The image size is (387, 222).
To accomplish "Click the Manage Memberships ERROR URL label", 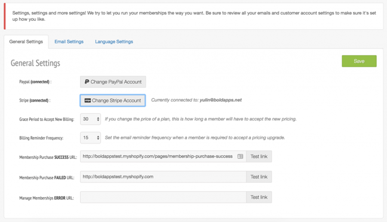I will point(47,198).
